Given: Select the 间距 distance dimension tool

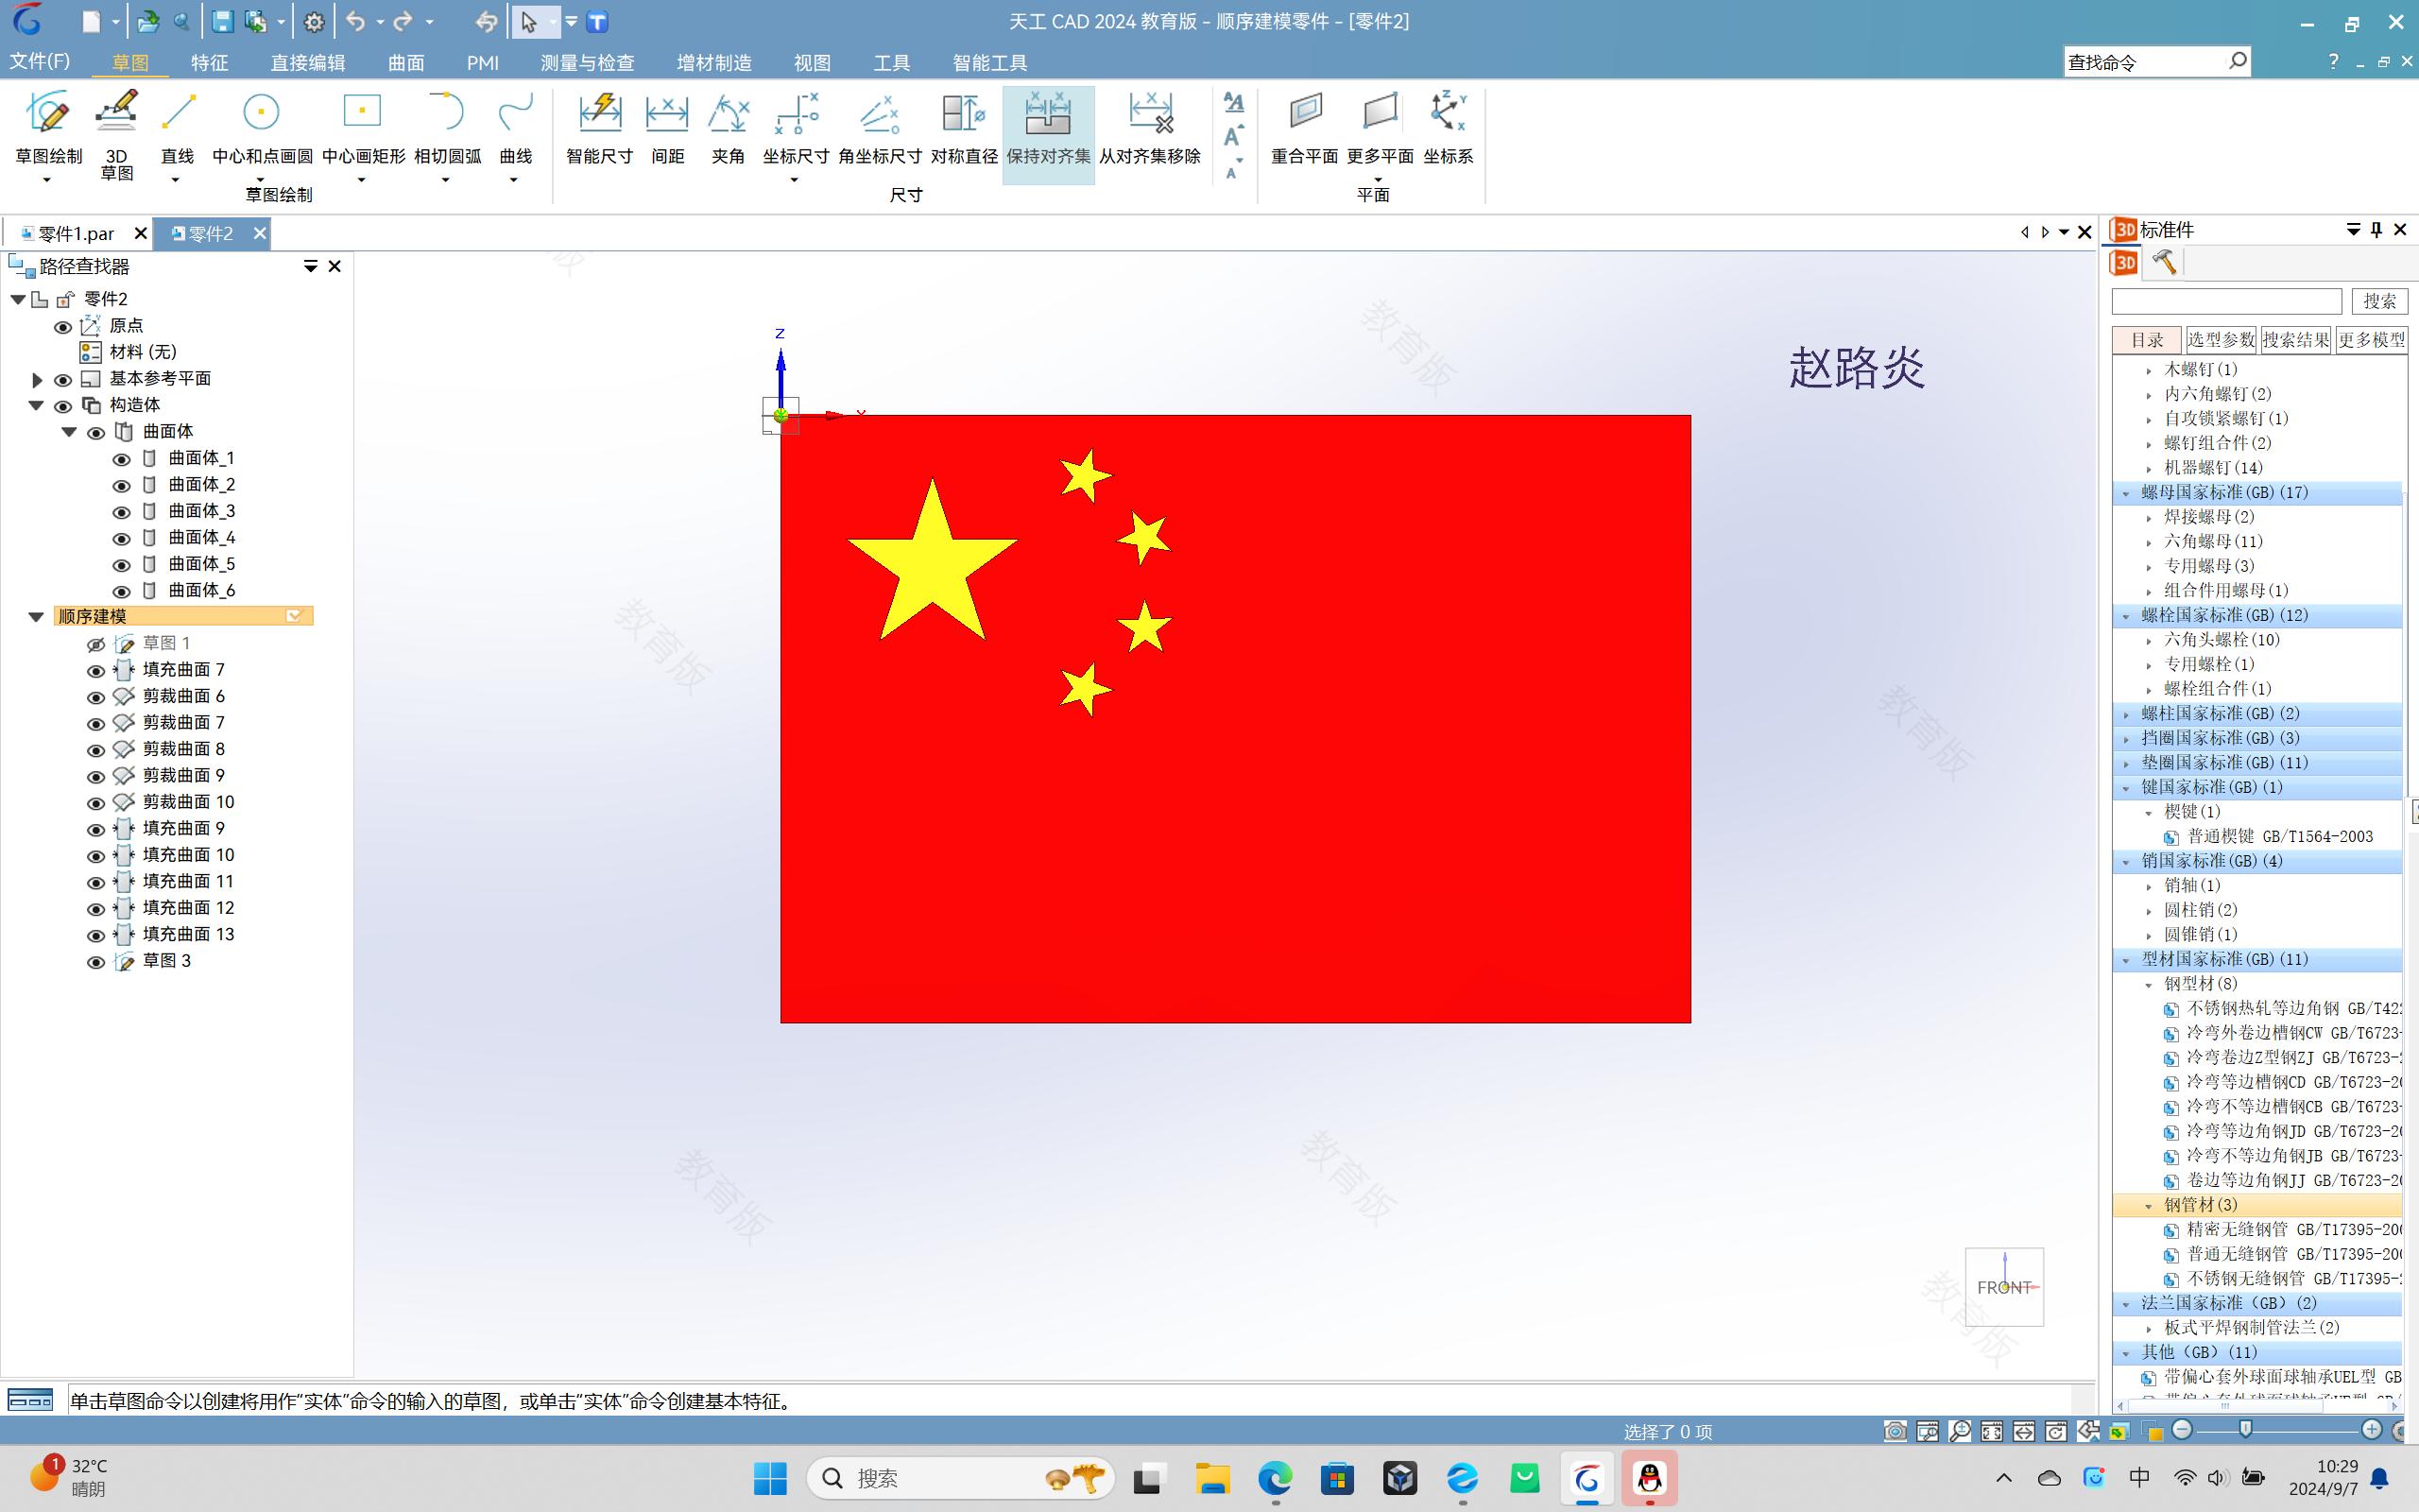Looking at the screenshot, I should coord(667,127).
